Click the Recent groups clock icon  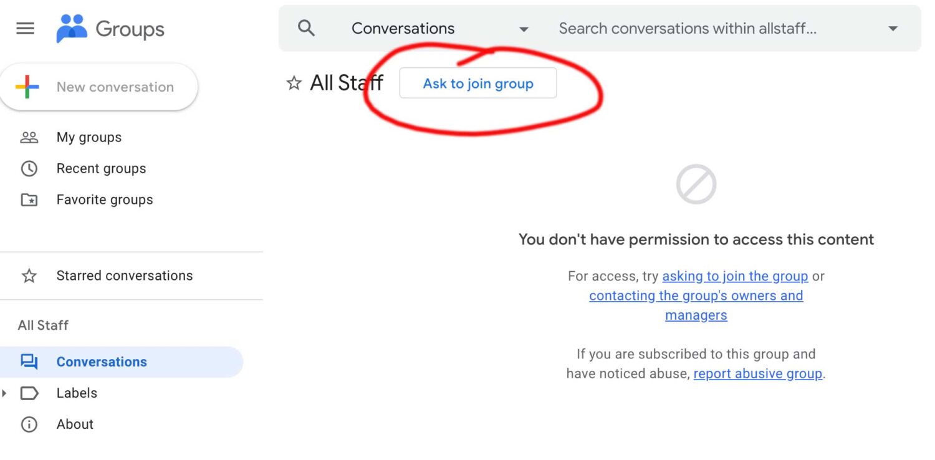[29, 169]
